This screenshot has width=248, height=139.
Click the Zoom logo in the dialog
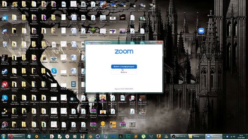click(x=124, y=51)
